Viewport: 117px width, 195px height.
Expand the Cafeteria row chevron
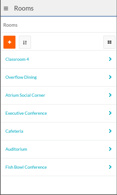pos(110,131)
